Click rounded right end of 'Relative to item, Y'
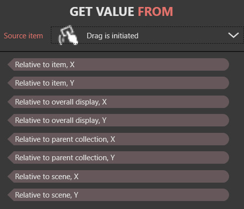The width and height of the screenshot is (244, 209). point(225,83)
